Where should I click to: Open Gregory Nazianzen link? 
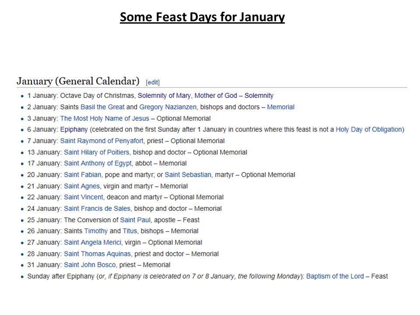[x=168, y=107]
